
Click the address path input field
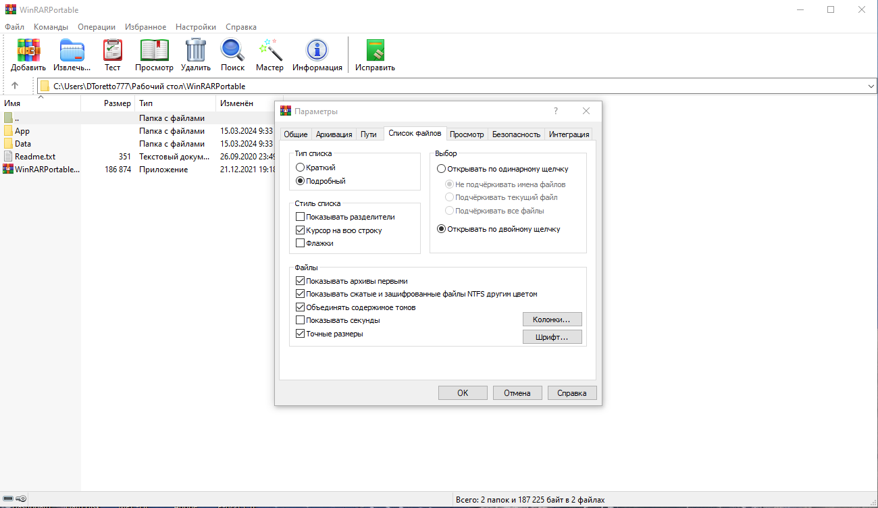457,86
